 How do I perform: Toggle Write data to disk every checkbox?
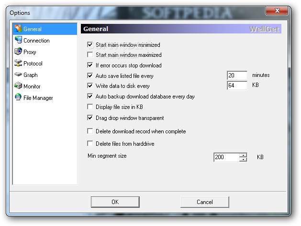pyautogui.click(x=90, y=86)
